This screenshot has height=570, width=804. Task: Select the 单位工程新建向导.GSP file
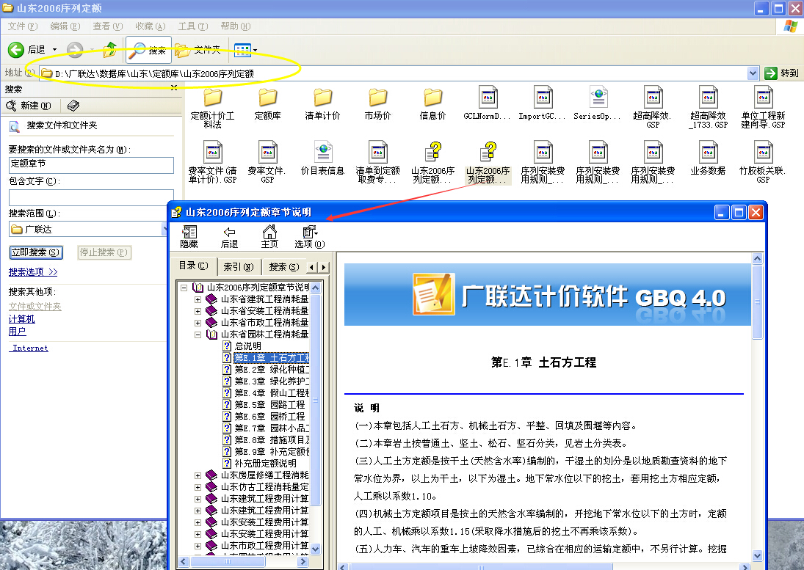763,106
